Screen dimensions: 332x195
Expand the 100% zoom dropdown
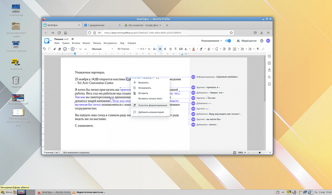point(242,152)
